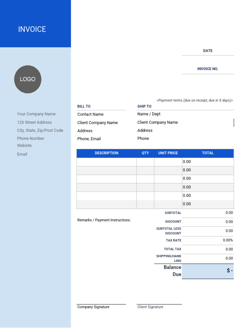Click the SHIP TO heading

coord(144,106)
